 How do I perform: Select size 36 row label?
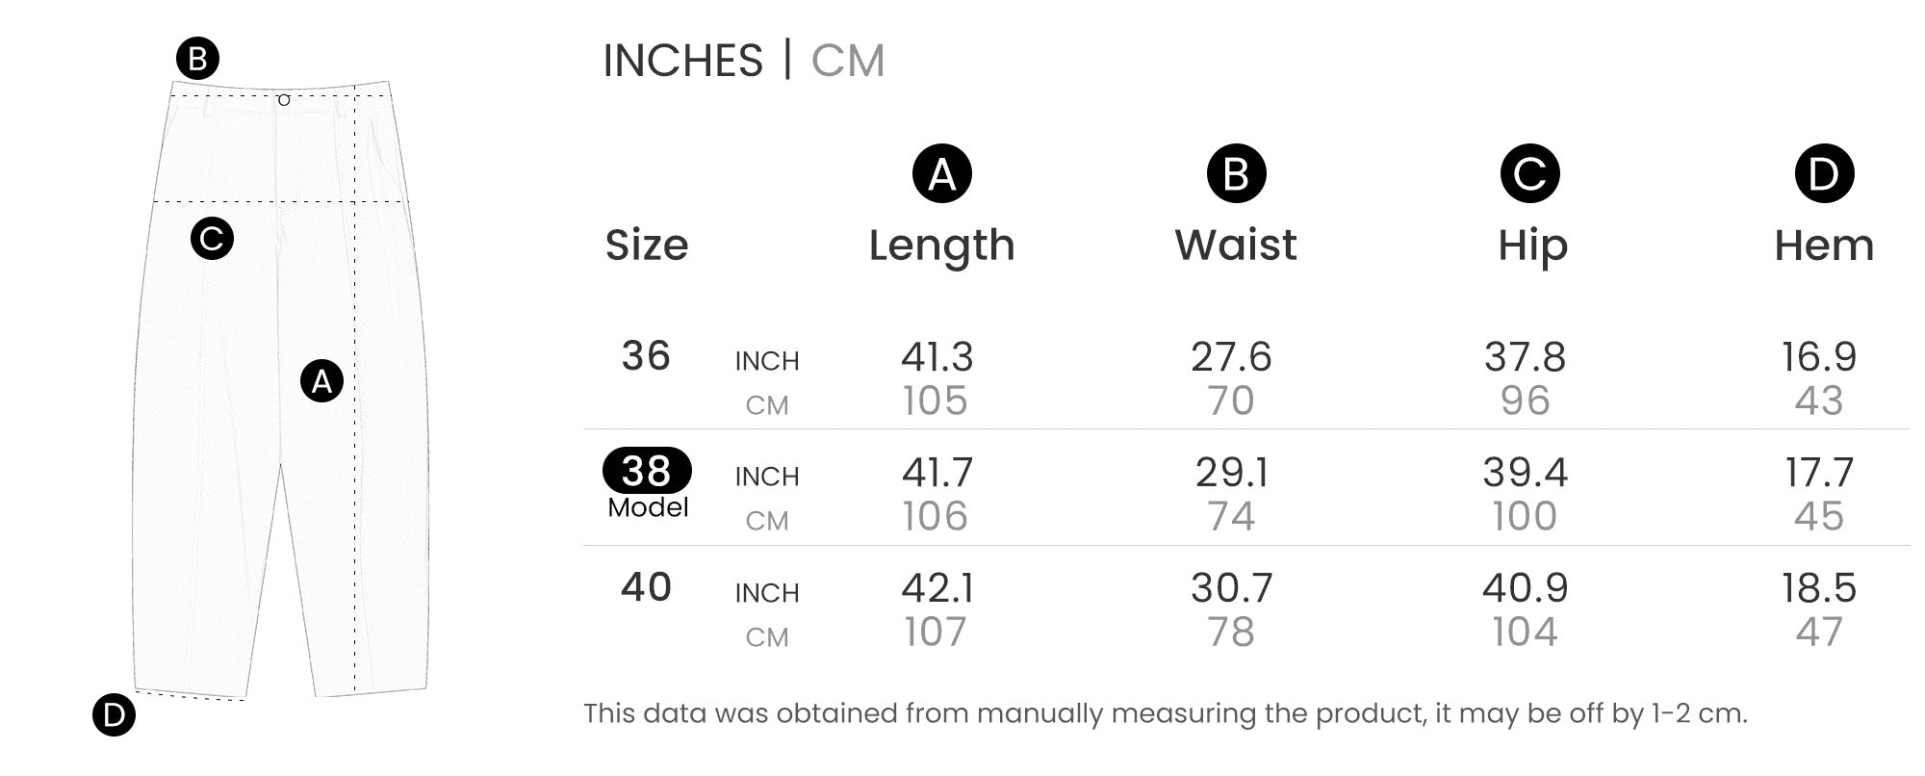pos(646,356)
